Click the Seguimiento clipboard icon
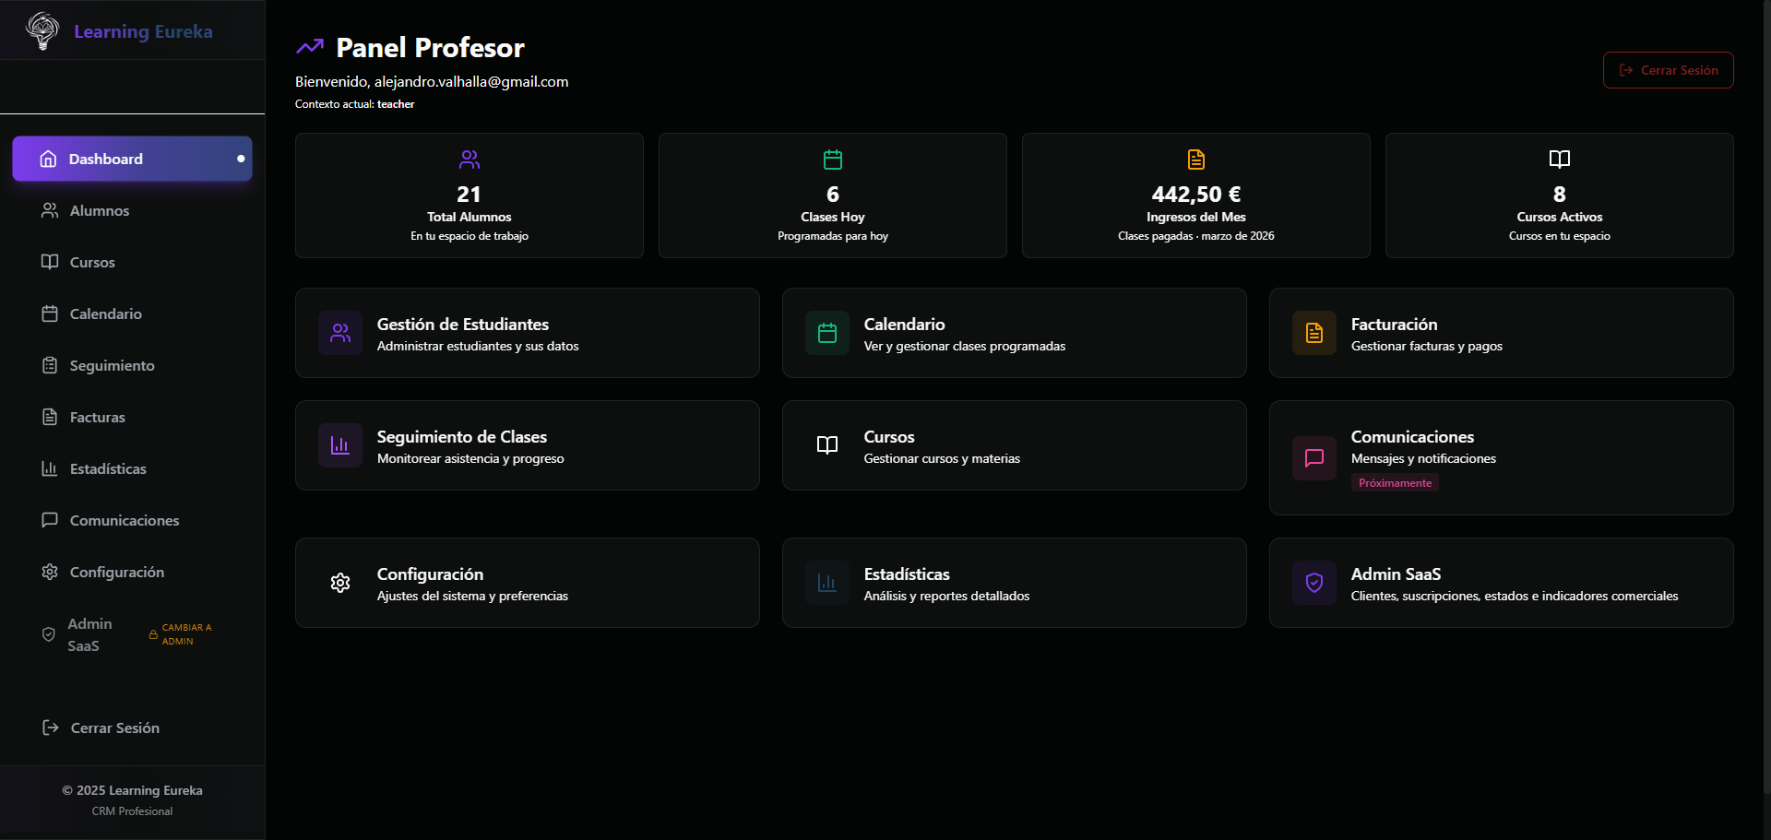Viewport: 1771px width, 840px height. (49, 365)
